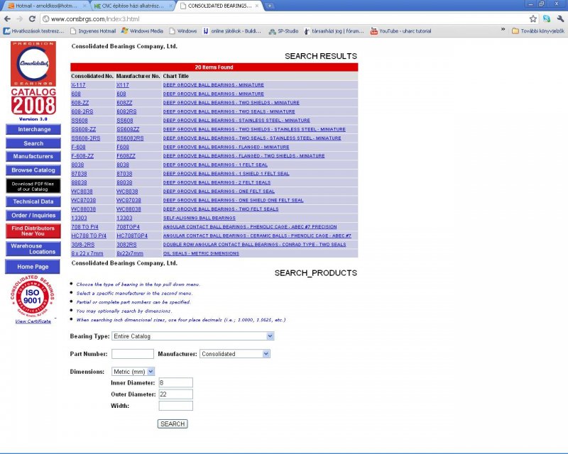This screenshot has width=568, height=454.
Task: Go back with browser back arrow
Action: click(7, 19)
